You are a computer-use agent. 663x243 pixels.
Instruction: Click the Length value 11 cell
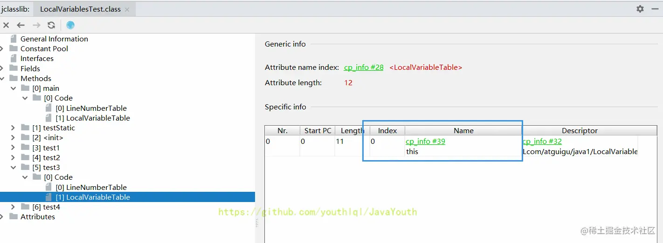[340, 142]
